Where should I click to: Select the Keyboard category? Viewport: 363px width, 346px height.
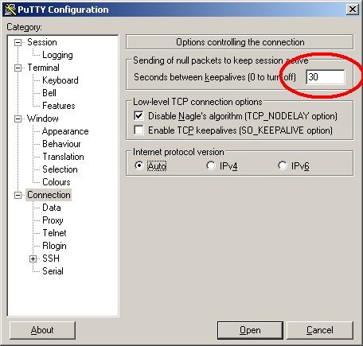(x=60, y=80)
